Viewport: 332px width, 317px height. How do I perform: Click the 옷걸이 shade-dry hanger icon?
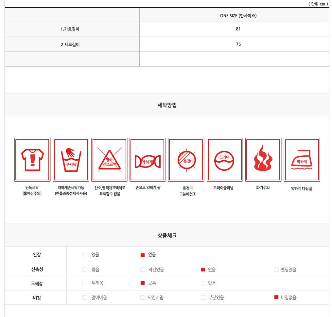coord(186,160)
